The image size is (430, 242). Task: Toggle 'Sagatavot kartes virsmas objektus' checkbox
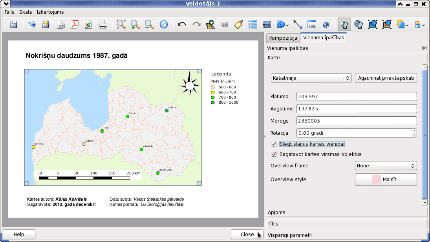tap(274, 154)
